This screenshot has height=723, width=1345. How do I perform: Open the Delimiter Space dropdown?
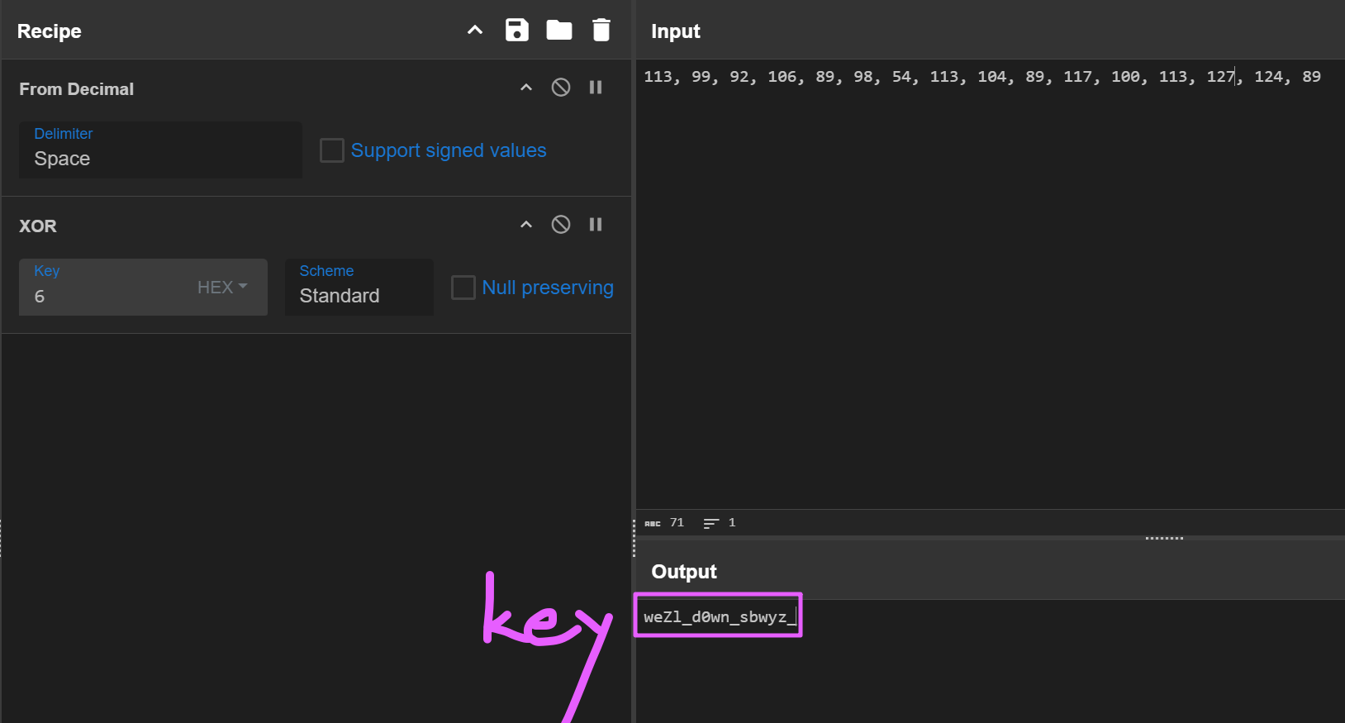160,150
